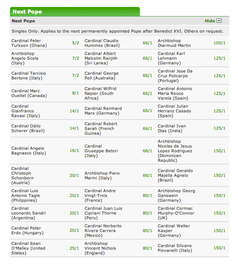Image resolution: width=238 pixels, height=265 pixels.
Task: Select 100/1 odds for Archbishop Diarmuid Martin
Action: pos(219,43)
